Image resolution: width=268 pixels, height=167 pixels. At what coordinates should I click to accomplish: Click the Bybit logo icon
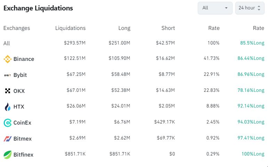(x=8, y=75)
